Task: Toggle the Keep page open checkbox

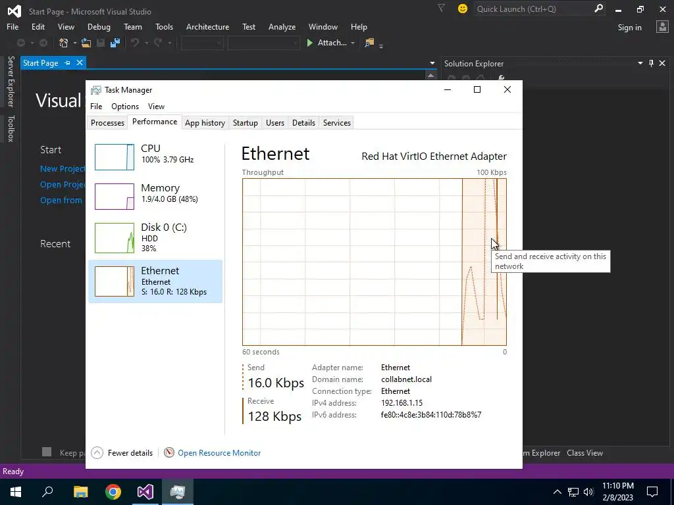Action: point(47,452)
